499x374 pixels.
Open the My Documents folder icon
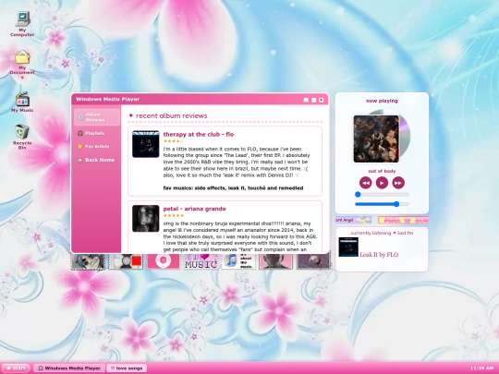(22, 64)
